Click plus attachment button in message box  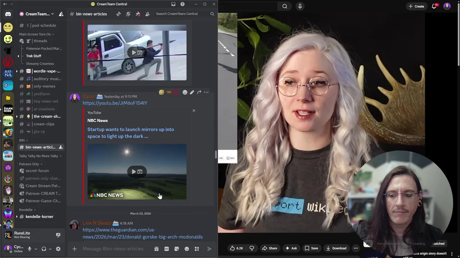coord(74,249)
